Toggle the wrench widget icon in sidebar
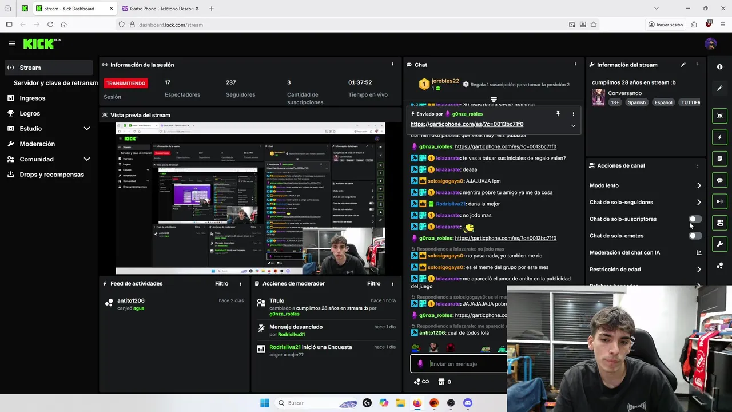The width and height of the screenshot is (732, 412). tap(719, 244)
